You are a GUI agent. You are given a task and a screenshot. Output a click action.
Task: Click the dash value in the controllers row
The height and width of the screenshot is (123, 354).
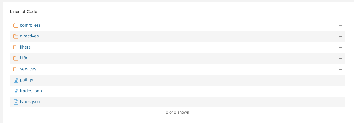click(x=340, y=25)
